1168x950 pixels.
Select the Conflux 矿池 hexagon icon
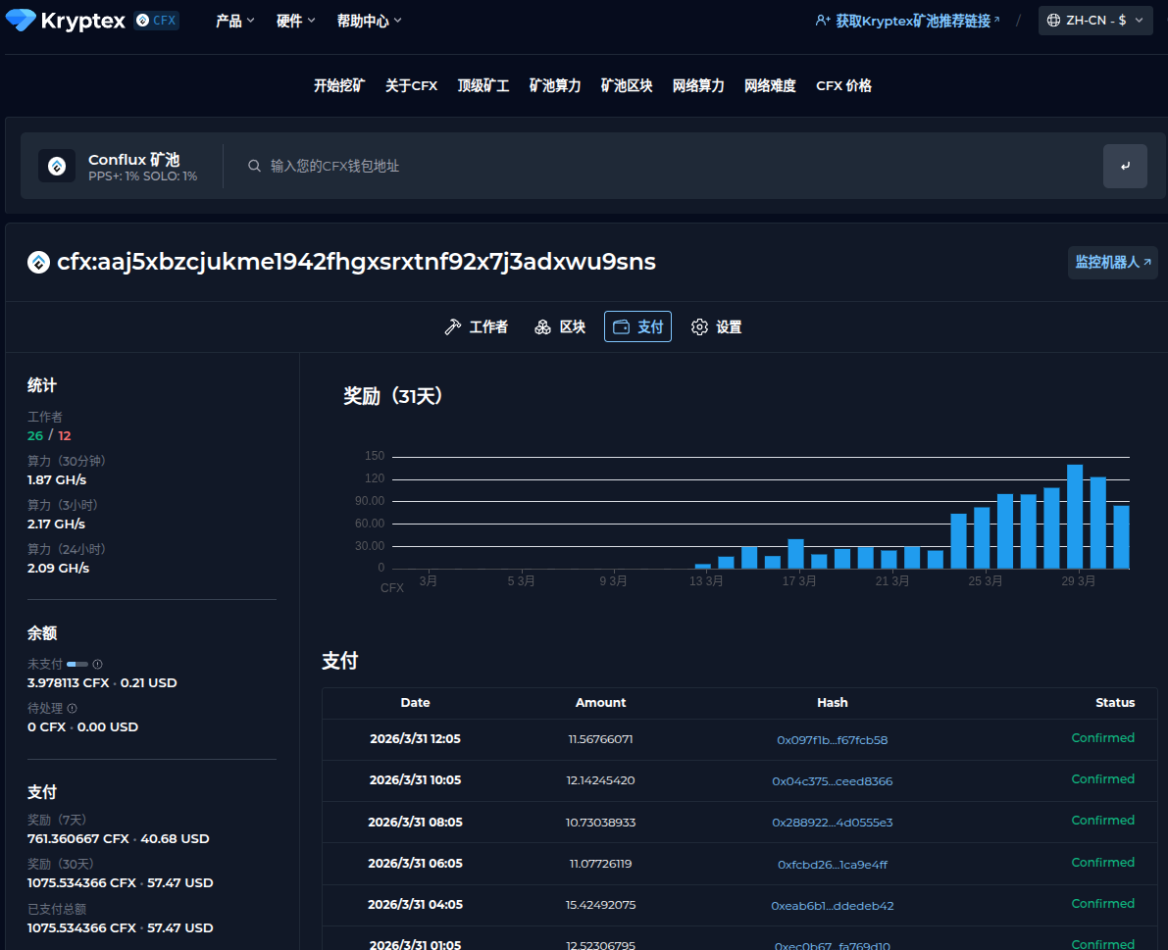[x=56, y=165]
